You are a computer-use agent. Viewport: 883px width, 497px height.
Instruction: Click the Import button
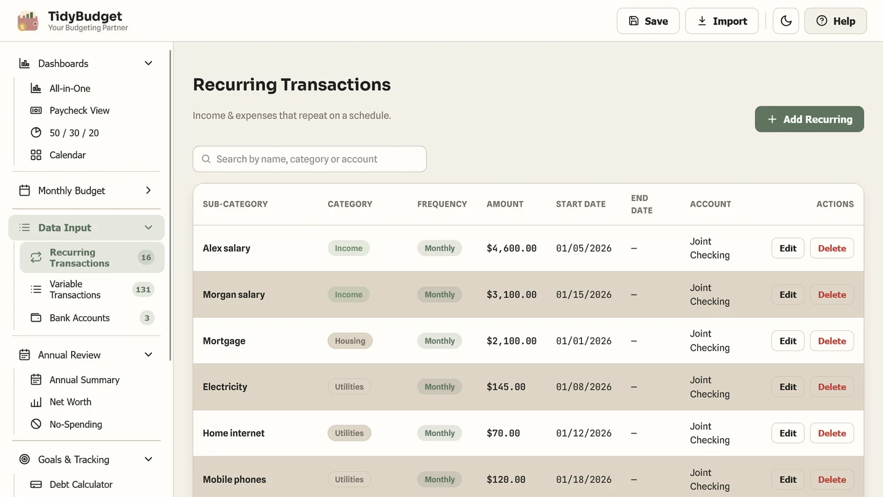point(722,21)
